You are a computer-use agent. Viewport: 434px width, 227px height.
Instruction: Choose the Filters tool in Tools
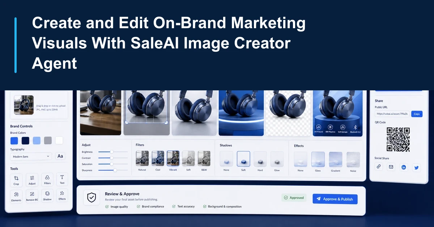coord(47,179)
